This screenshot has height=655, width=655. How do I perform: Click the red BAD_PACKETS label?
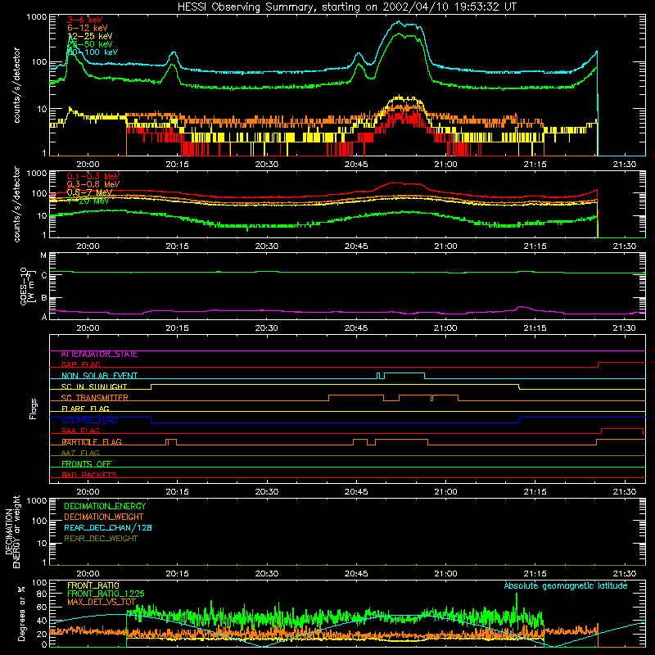tap(89, 475)
